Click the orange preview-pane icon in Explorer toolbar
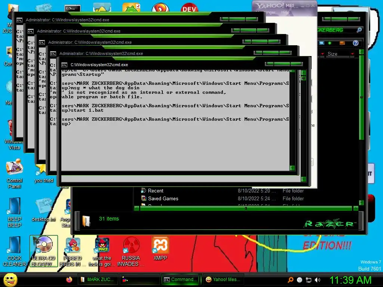 point(342,43)
